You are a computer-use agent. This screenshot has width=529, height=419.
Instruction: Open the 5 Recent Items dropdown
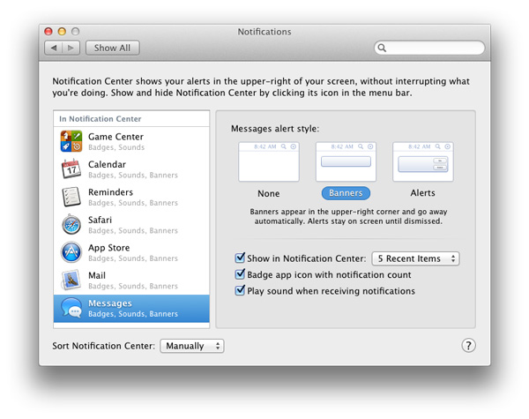pos(415,258)
